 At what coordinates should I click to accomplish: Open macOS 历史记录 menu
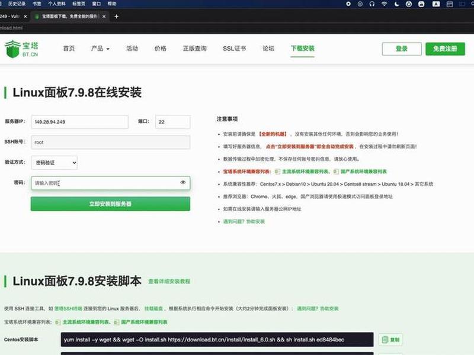point(17,4)
